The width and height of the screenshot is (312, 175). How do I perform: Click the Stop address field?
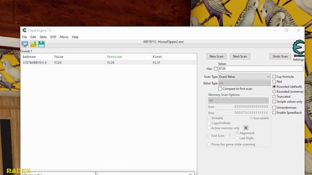[242, 113]
